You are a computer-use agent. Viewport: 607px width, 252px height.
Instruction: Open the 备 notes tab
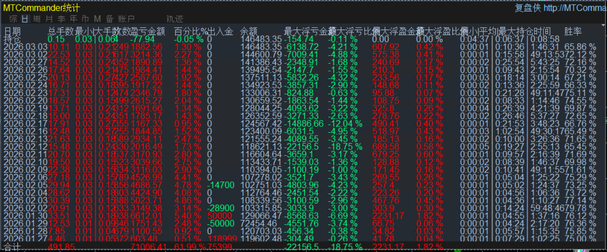pyautogui.click(x=110, y=19)
